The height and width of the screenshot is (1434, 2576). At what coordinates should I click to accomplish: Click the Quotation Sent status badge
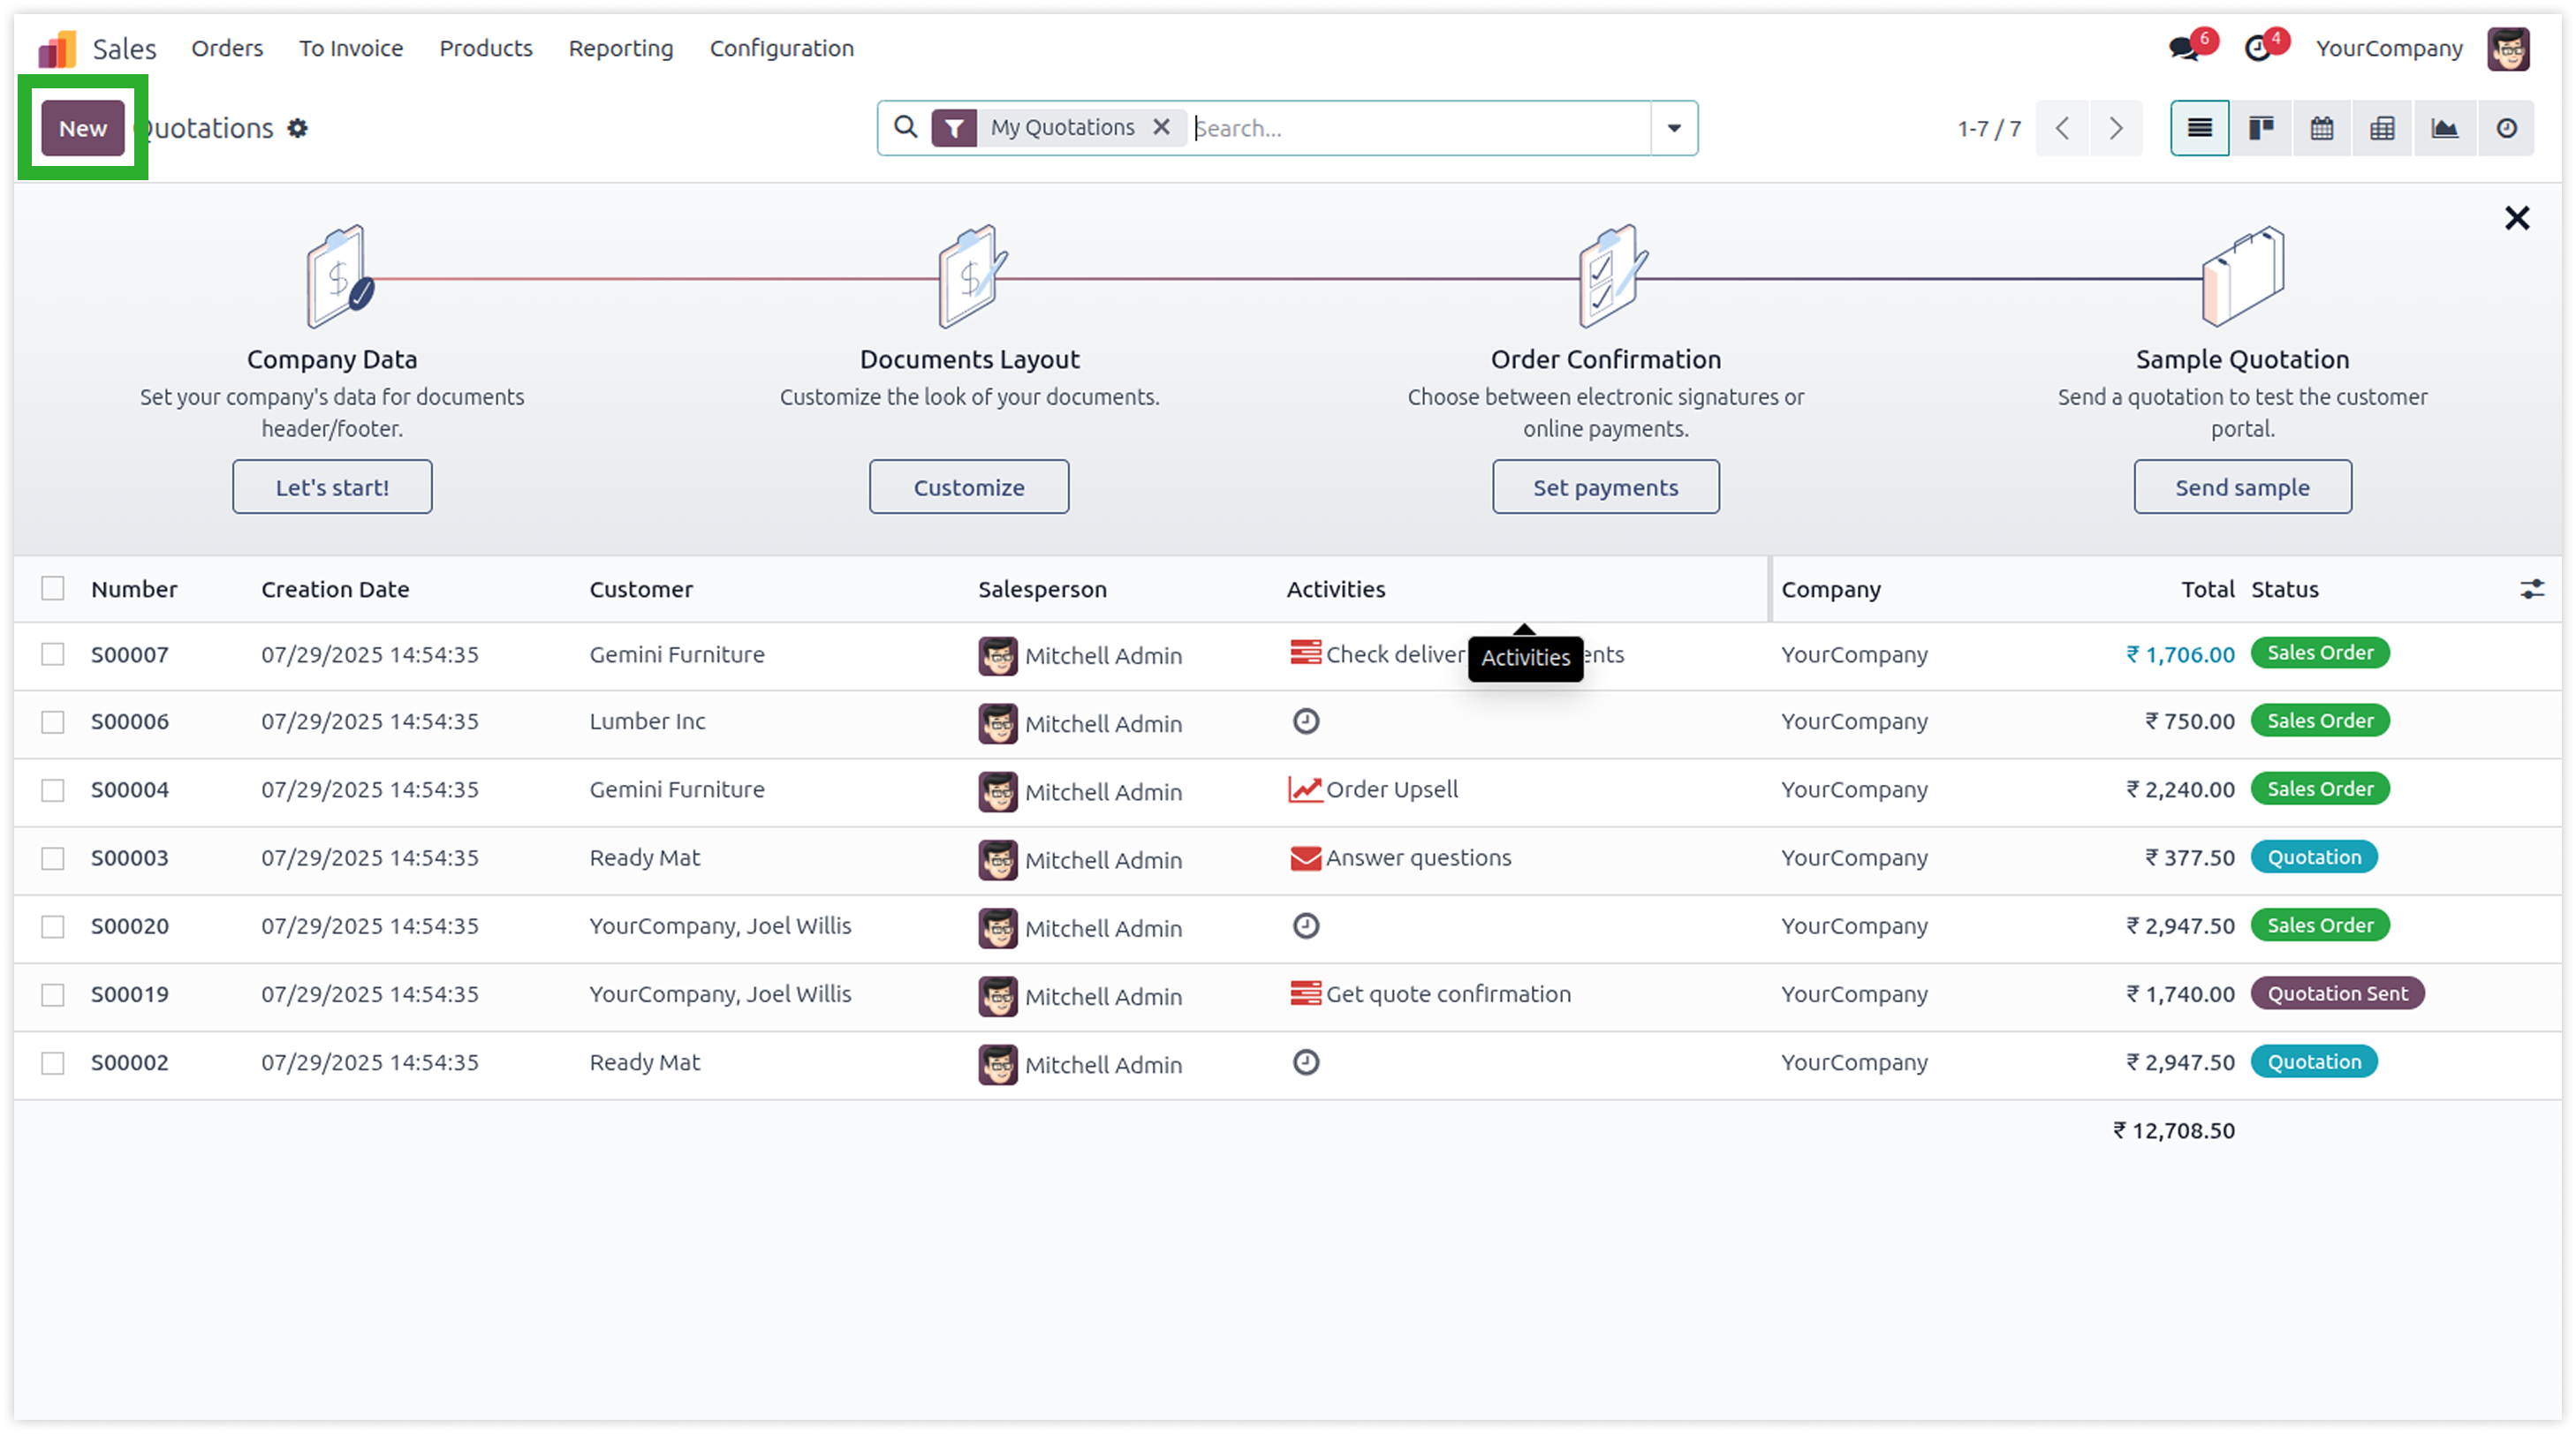pyautogui.click(x=2337, y=993)
